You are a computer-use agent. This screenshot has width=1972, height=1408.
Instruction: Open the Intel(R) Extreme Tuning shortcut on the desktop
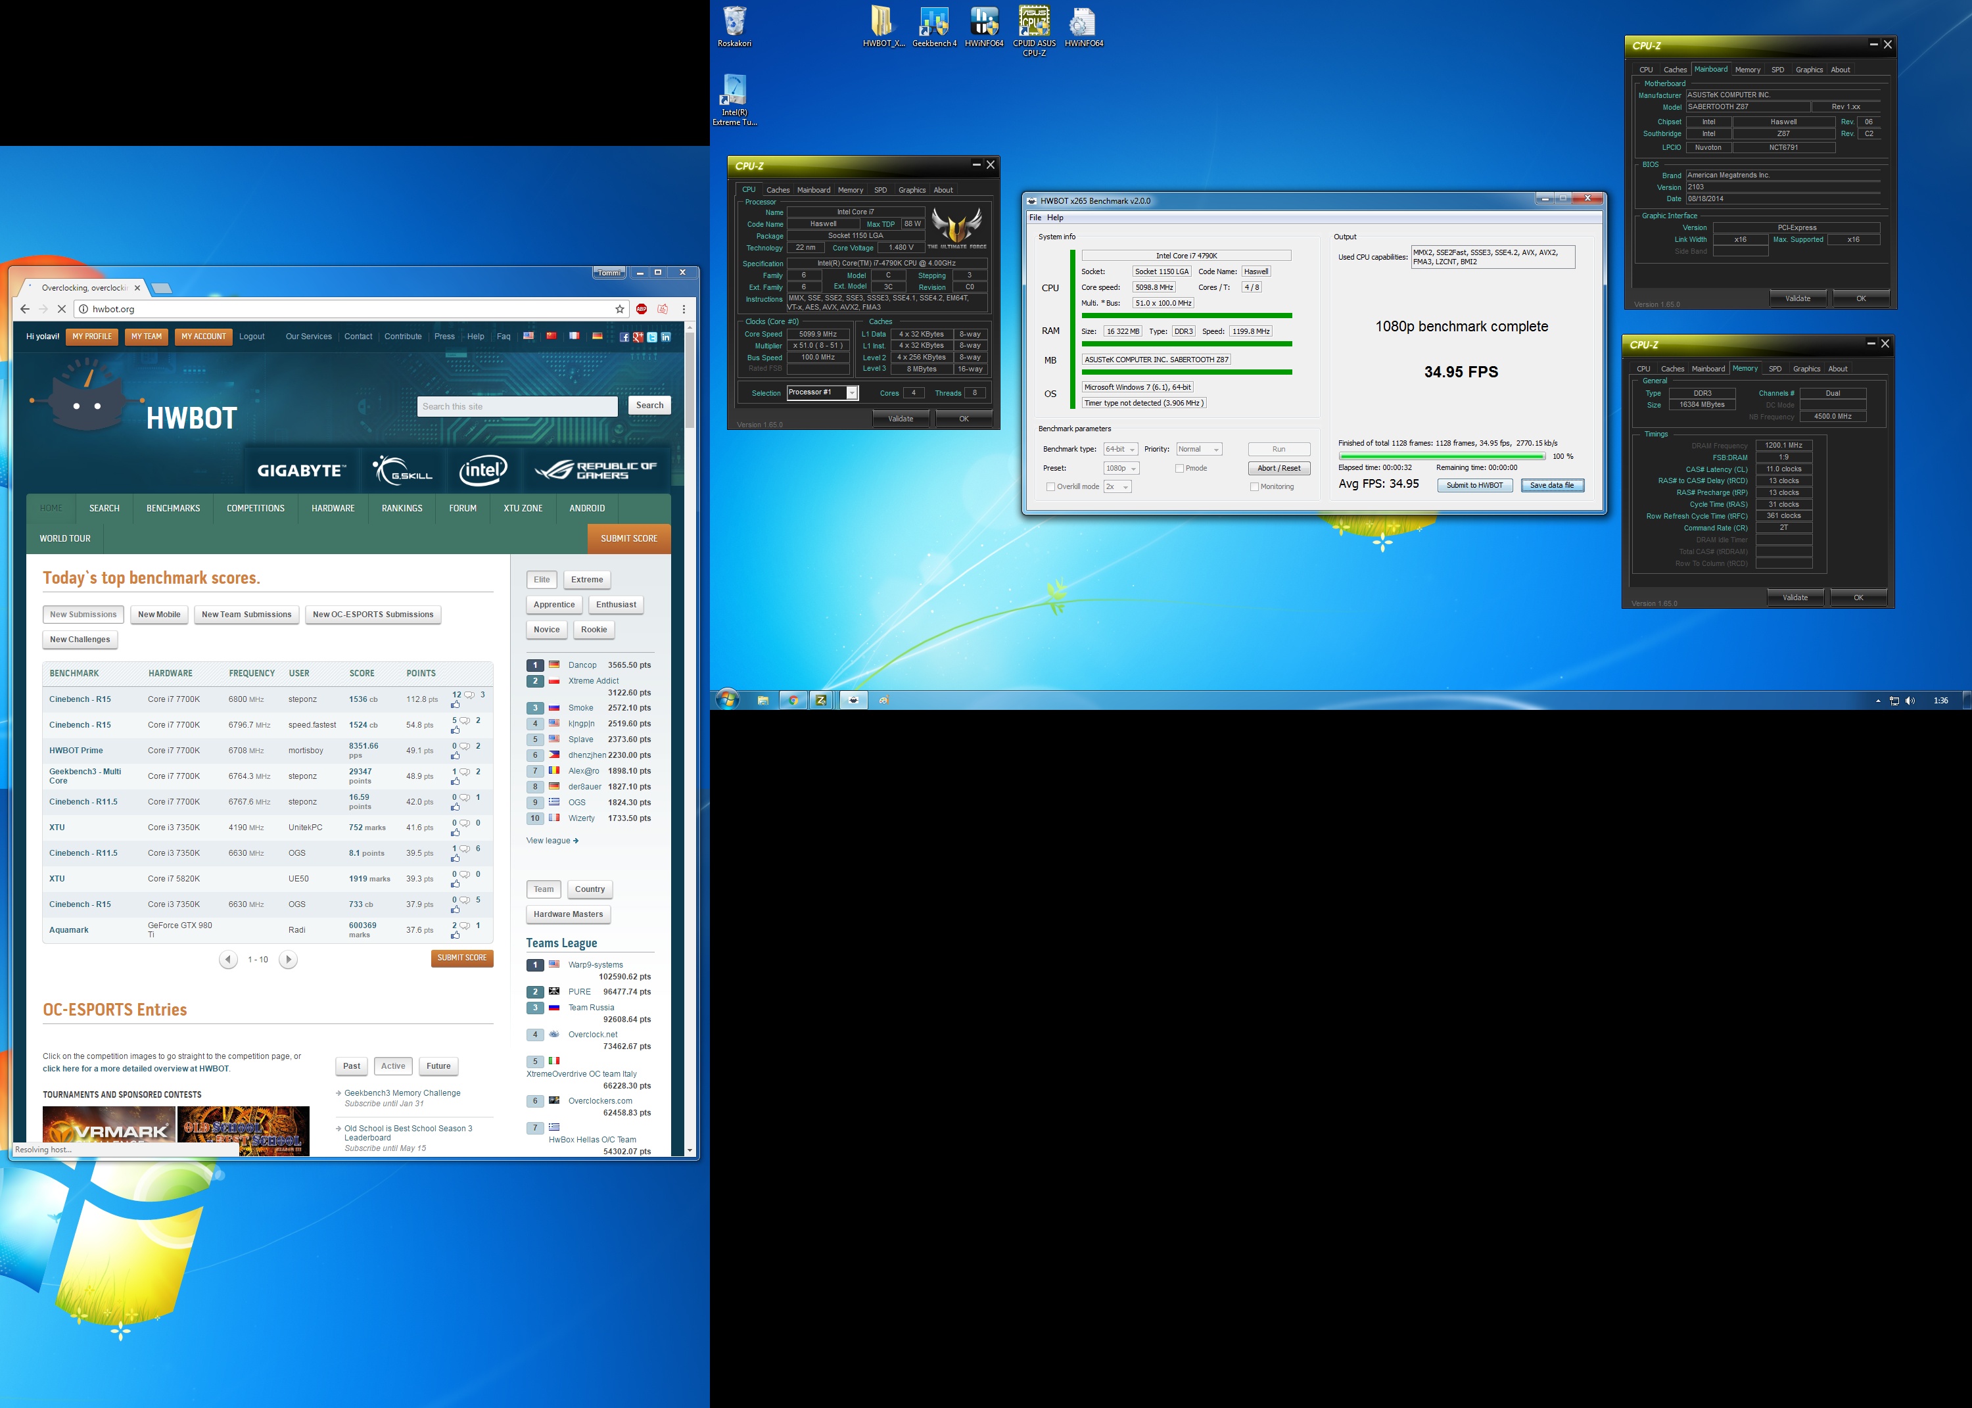click(734, 101)
